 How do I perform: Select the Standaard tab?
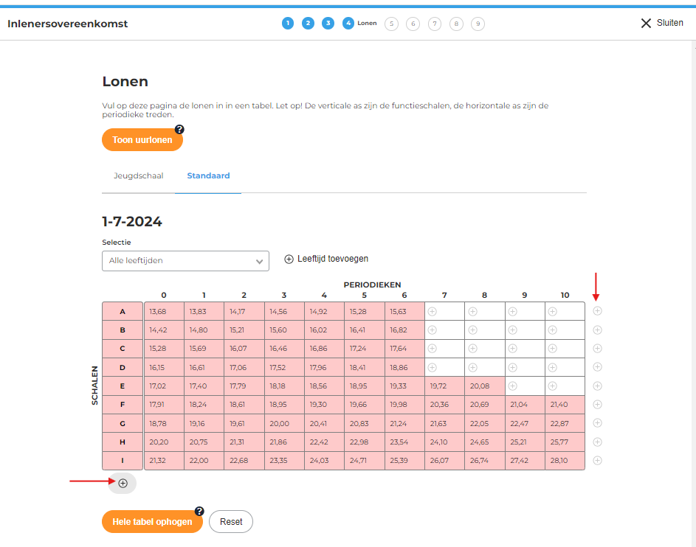208,176
